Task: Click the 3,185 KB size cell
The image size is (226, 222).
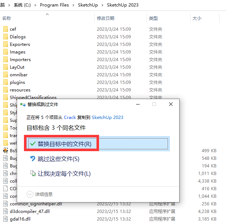Action: (207, 219)
